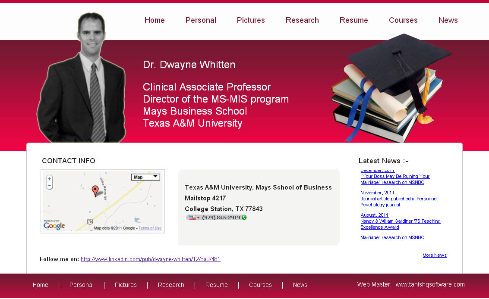
Task: Click Dr. Whitten's portrait photo
Action: (x=83, y=80)
